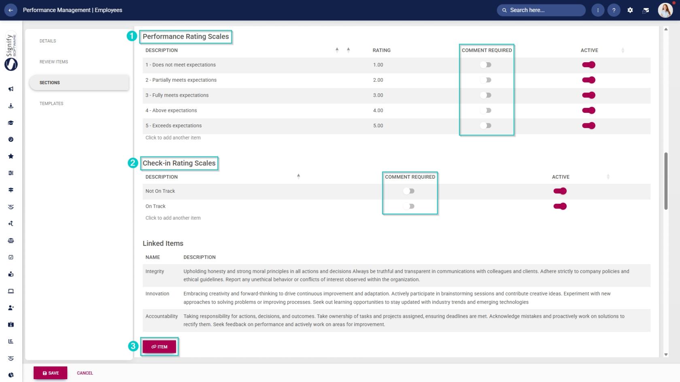Select the Innovation linked item
Image resolution: width=680 pixels, height=382 pixels.
click(x=157, y=294)
